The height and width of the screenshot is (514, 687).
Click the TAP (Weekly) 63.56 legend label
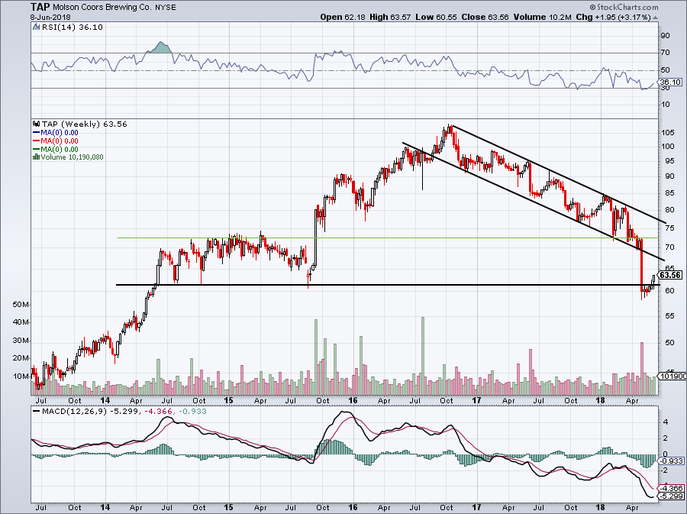point(85,124)
